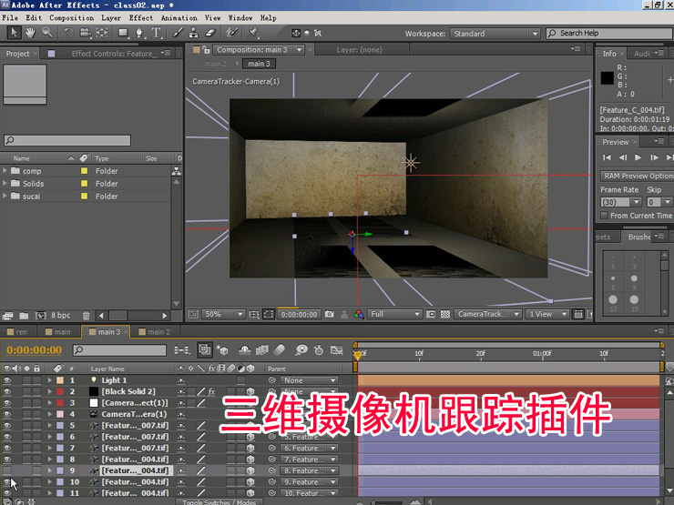Select the Hand tool in toolbar

tap(30, 33)
